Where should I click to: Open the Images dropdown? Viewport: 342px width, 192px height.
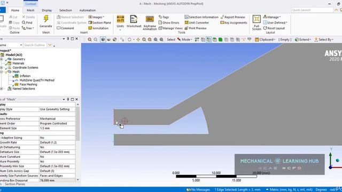96,17
